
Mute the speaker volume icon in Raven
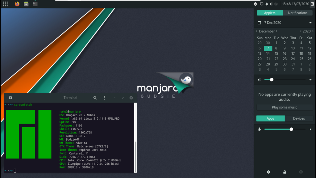[259, 80]
